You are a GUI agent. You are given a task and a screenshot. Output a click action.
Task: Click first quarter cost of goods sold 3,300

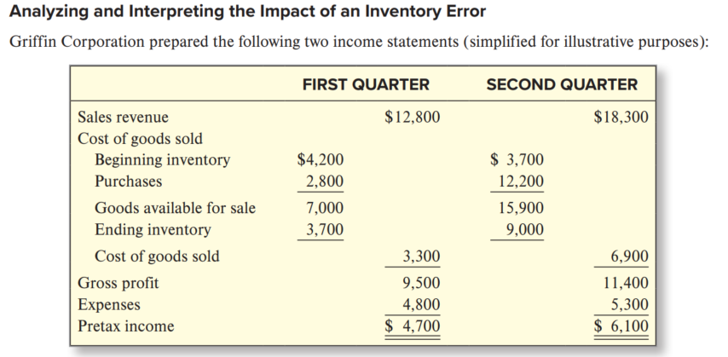point(421,256)
